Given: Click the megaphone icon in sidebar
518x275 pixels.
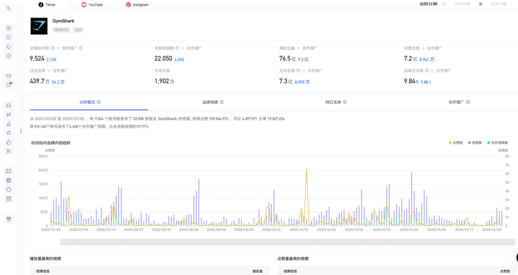Looking at the screenshot, I should pyautogui.click(x=8, y=115).
